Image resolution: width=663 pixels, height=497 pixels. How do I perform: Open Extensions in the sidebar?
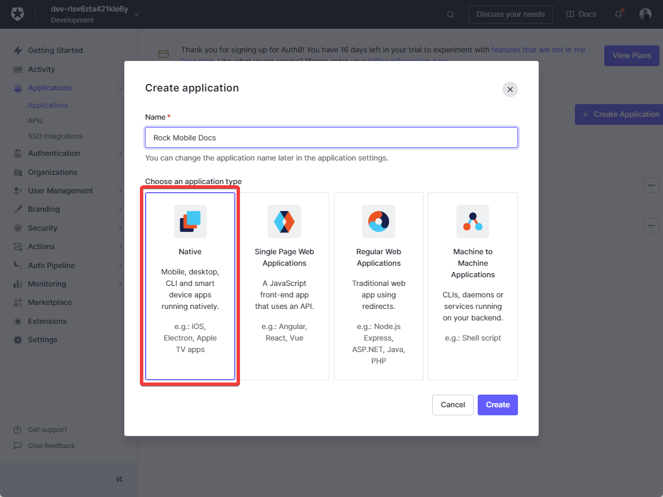pos(47,321)
